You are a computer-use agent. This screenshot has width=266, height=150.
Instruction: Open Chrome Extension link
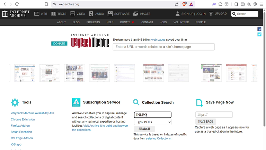pos(23,119)
